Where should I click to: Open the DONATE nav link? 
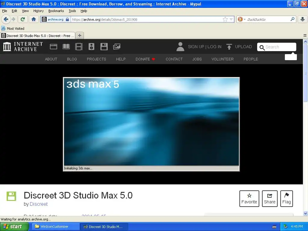145,59
